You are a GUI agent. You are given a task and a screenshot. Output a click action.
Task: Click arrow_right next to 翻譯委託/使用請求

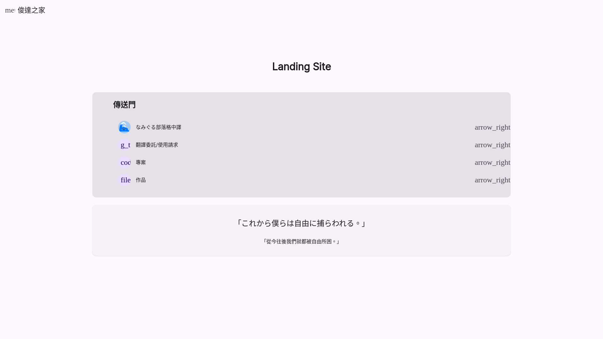tap(492, 145)
